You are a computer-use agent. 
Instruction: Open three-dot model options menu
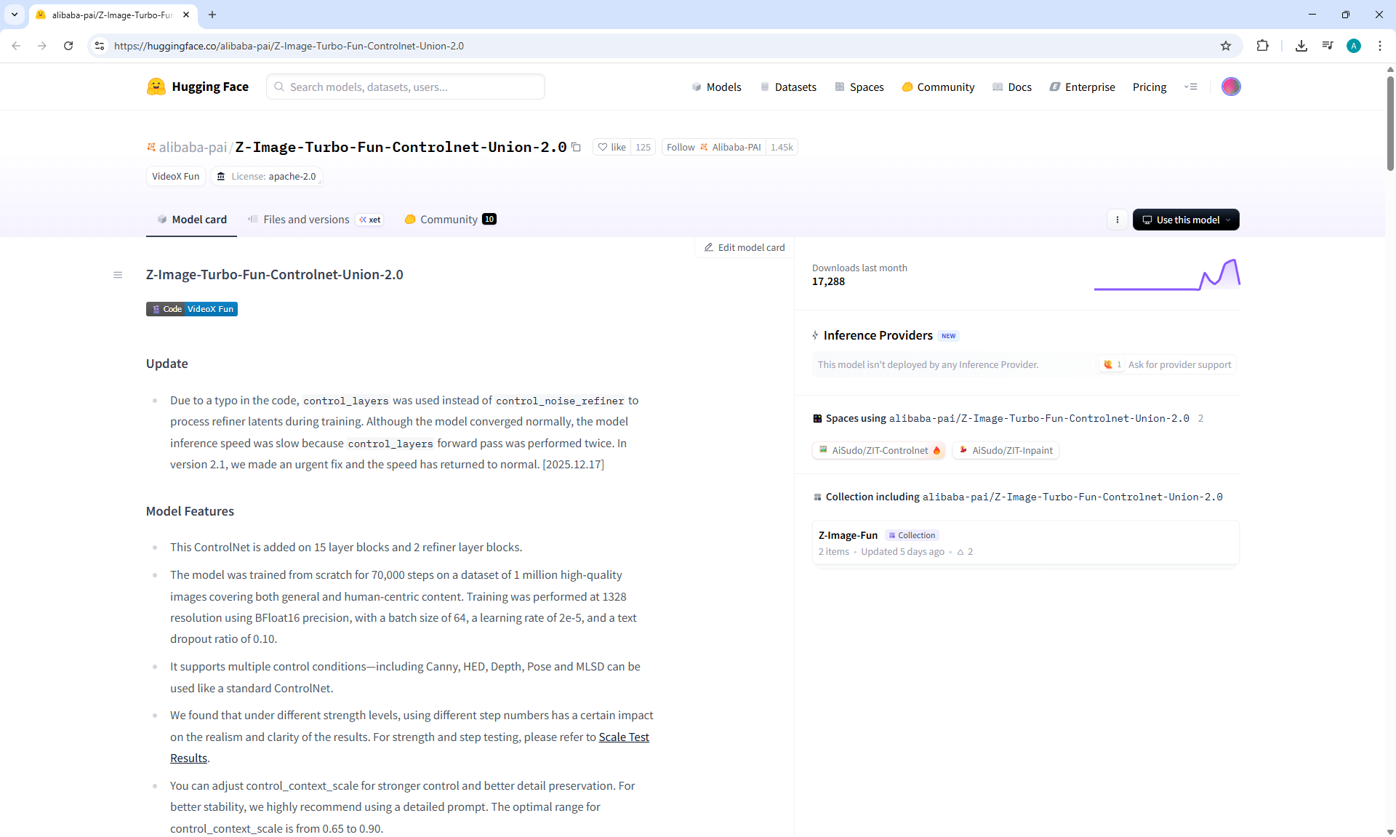pyautogui.click(x=1118, y=220)
